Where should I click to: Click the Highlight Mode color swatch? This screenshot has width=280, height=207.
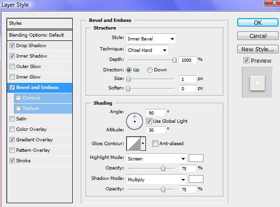196,158
